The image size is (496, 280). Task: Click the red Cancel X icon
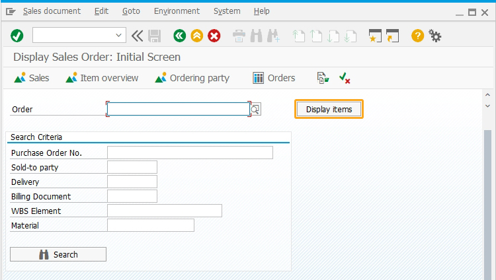214,36
